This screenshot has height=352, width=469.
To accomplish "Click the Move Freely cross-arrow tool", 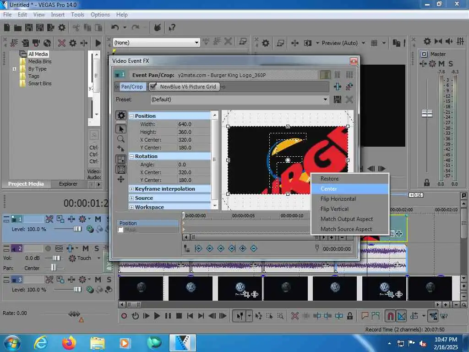I will point(121,179).
